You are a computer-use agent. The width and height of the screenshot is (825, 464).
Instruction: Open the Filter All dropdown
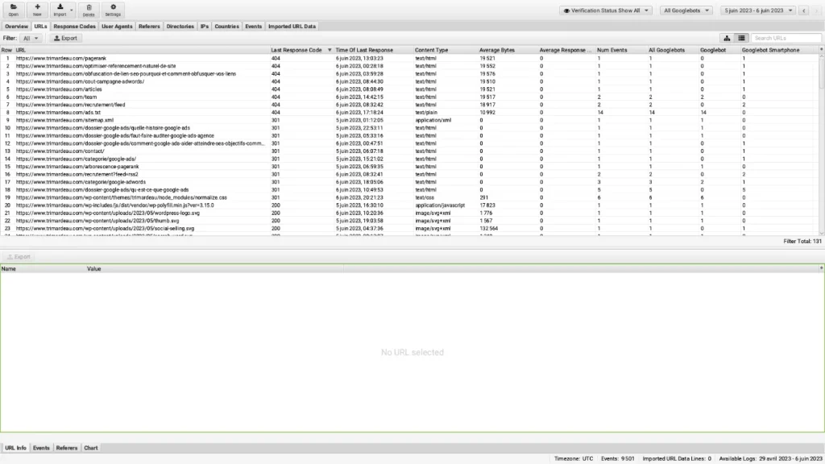pyautogui.click(x=31, y=39)
